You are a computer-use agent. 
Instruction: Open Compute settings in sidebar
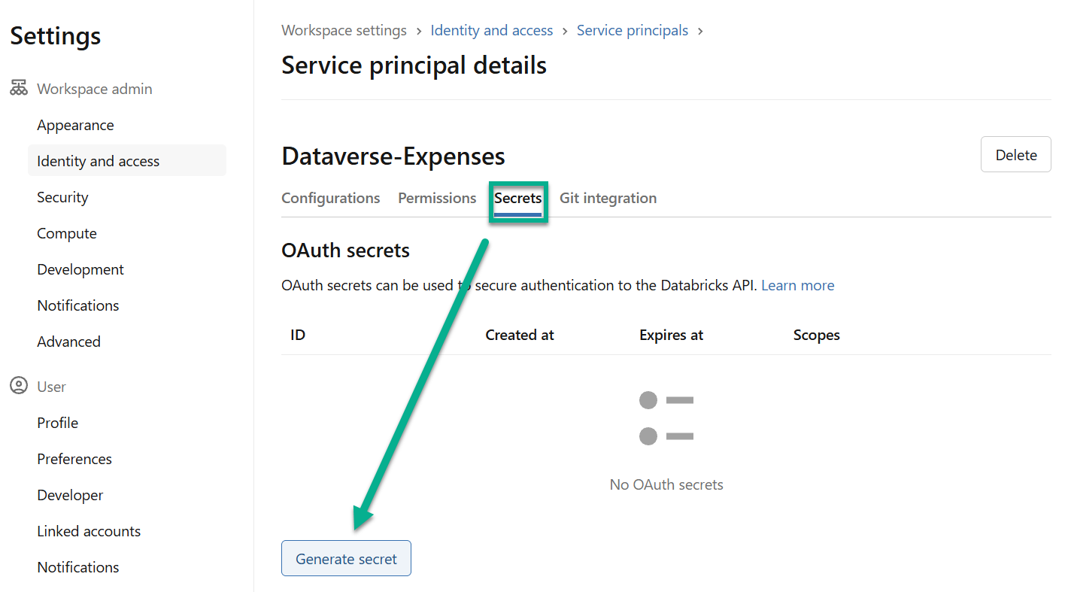pos(67,233)
